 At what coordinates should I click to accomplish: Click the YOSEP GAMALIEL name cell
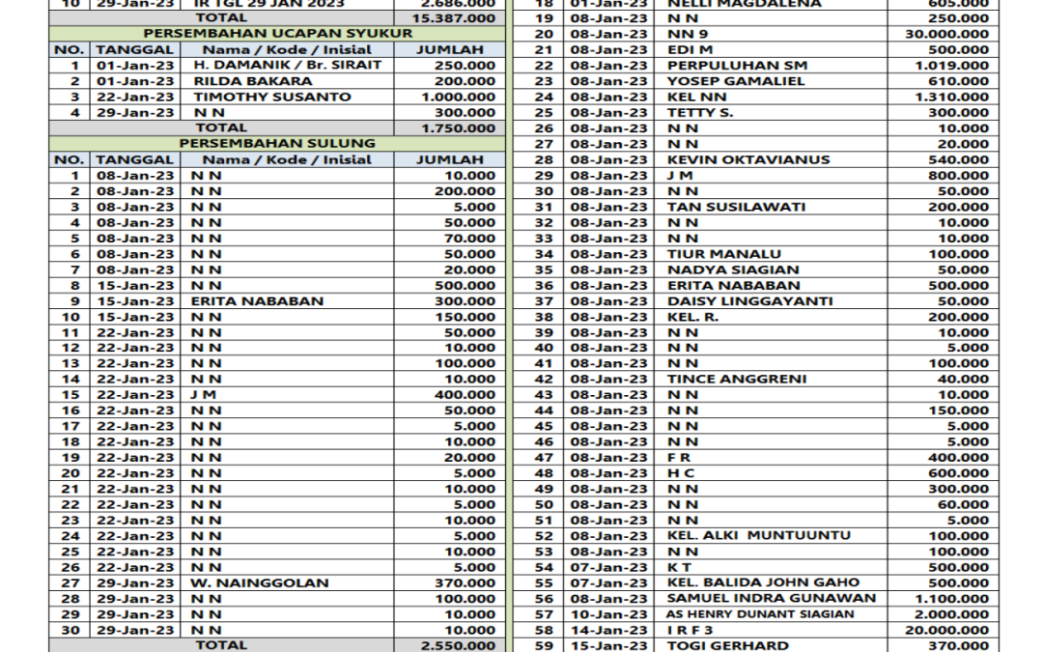click(x=722, y=81)
